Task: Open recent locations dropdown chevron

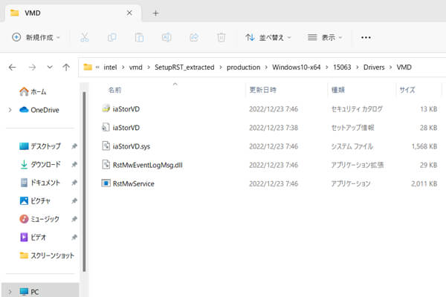Action: [x=50, y=68]
